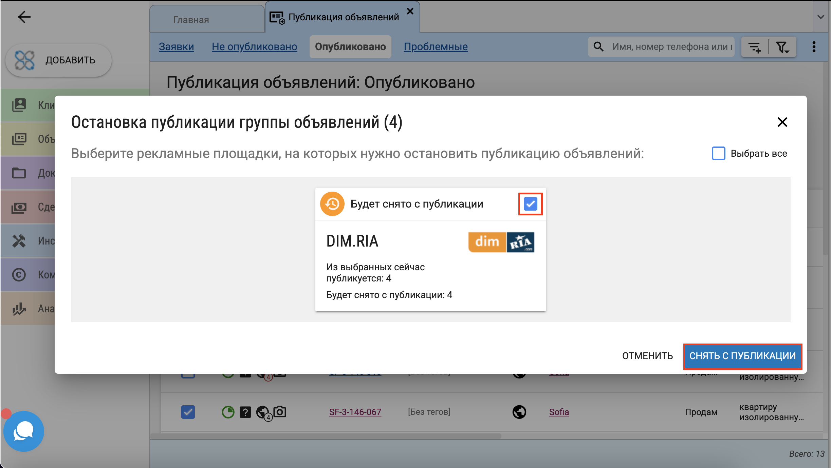
Task: Open the Не опубликовано section
Action: 255,47
